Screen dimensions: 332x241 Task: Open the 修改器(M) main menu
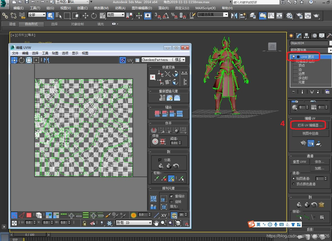[101, 8]
